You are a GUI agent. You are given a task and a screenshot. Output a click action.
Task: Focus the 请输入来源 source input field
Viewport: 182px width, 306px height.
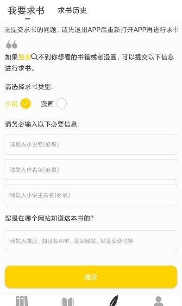pos(91,241)
